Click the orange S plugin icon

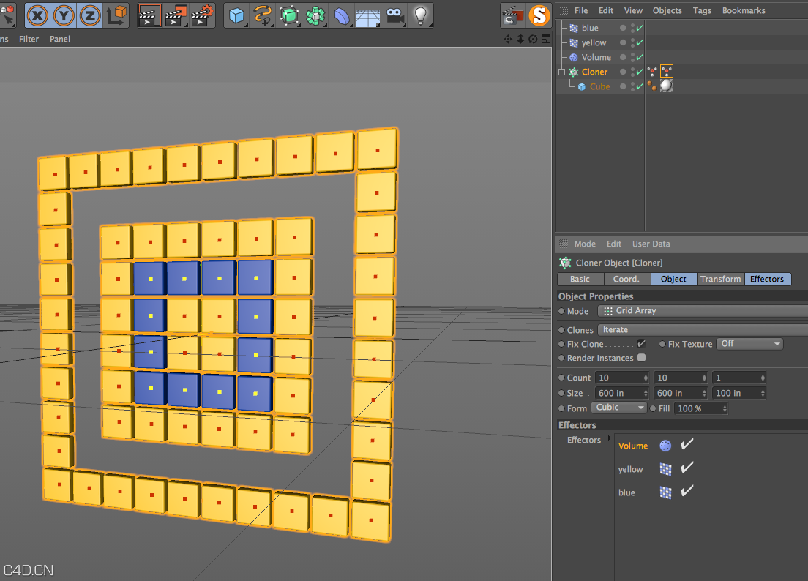click(x=539, y=15)
